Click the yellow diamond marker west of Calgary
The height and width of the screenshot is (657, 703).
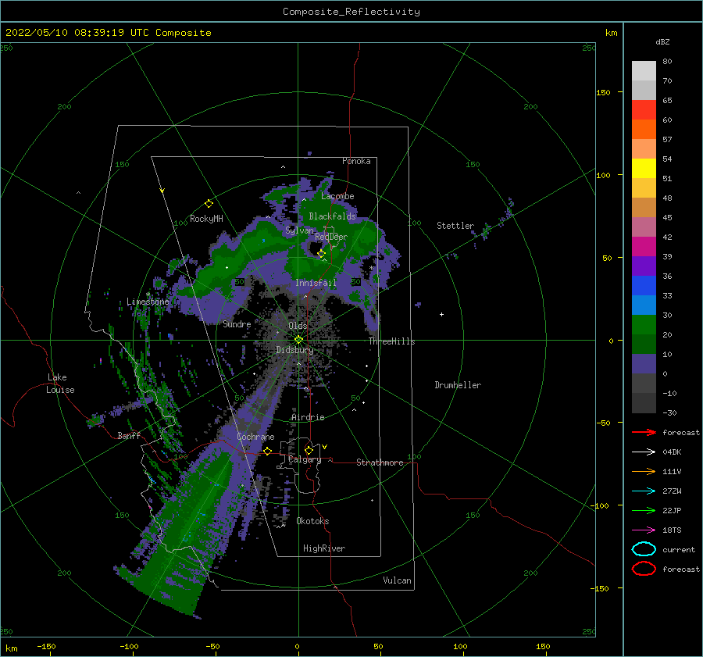[268, 451]
